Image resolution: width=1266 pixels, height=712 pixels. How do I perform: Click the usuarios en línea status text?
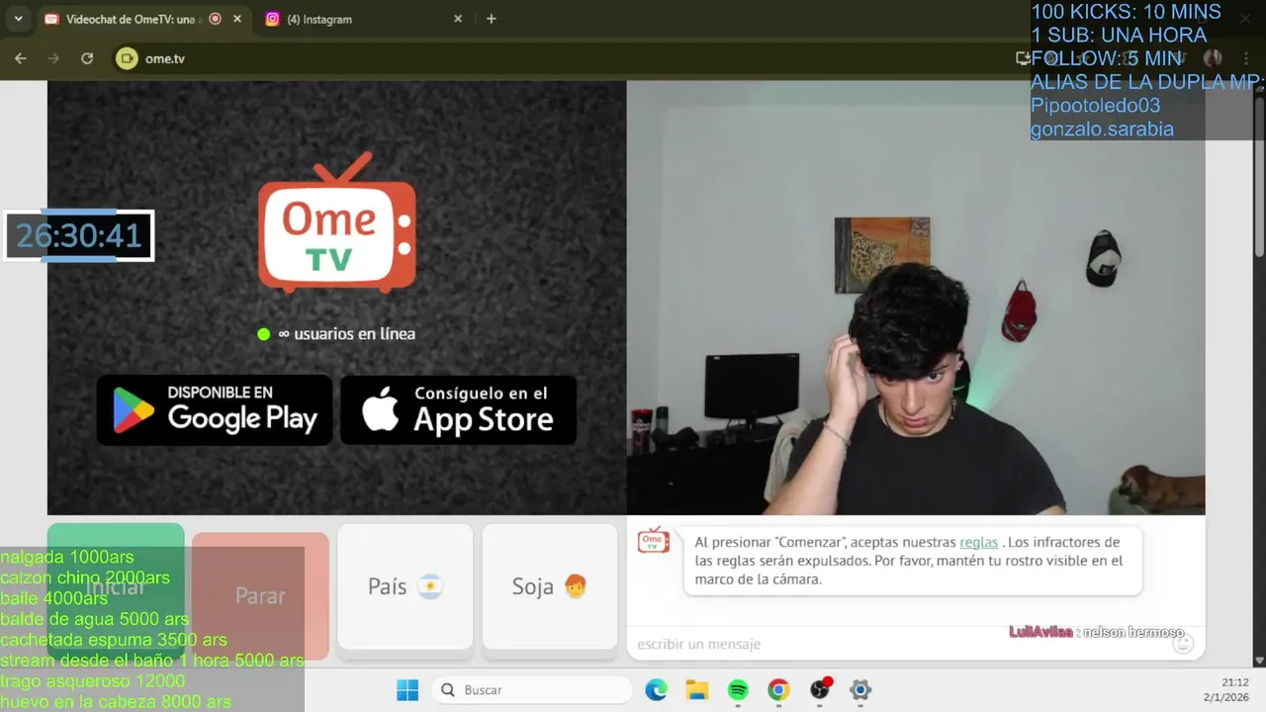(x=346, y=334)
